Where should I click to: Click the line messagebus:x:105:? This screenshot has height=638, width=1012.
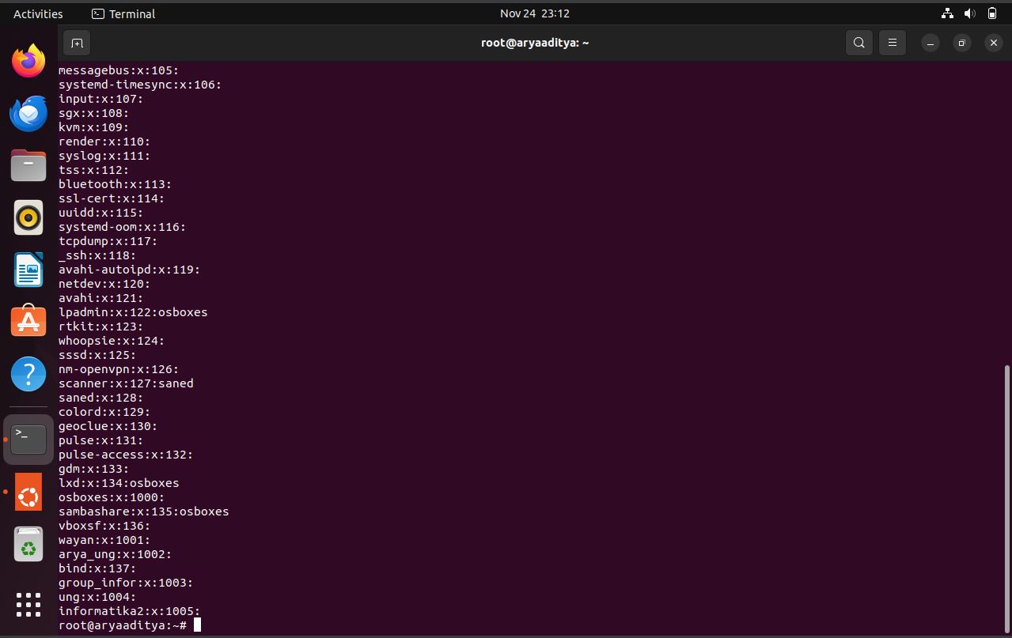click(119, 70)
